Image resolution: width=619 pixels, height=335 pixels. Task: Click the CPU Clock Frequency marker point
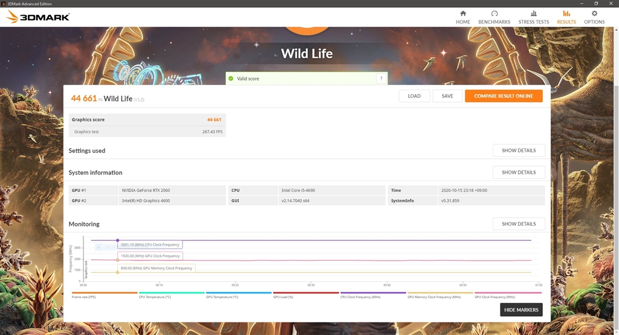[118, 240]
